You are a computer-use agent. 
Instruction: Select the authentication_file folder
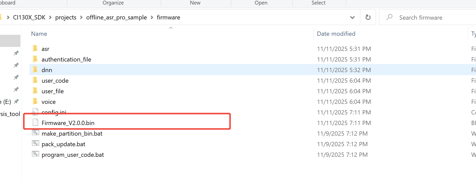pyautogui.click(x=66, y=59)
